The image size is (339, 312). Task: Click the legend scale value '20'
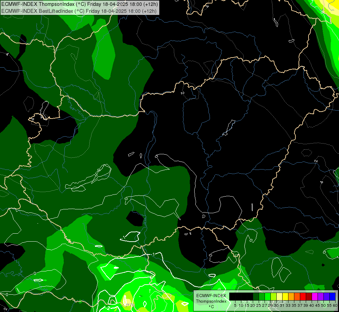click(253, 305)
